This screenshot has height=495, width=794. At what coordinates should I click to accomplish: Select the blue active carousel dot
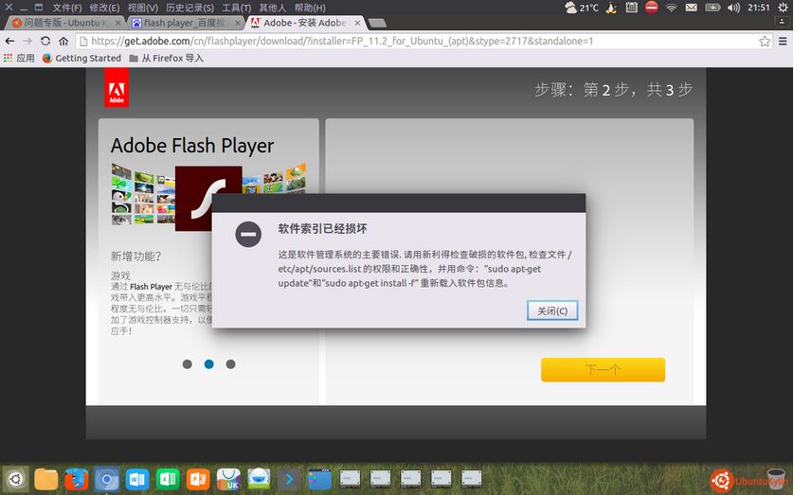pos(208,364)
